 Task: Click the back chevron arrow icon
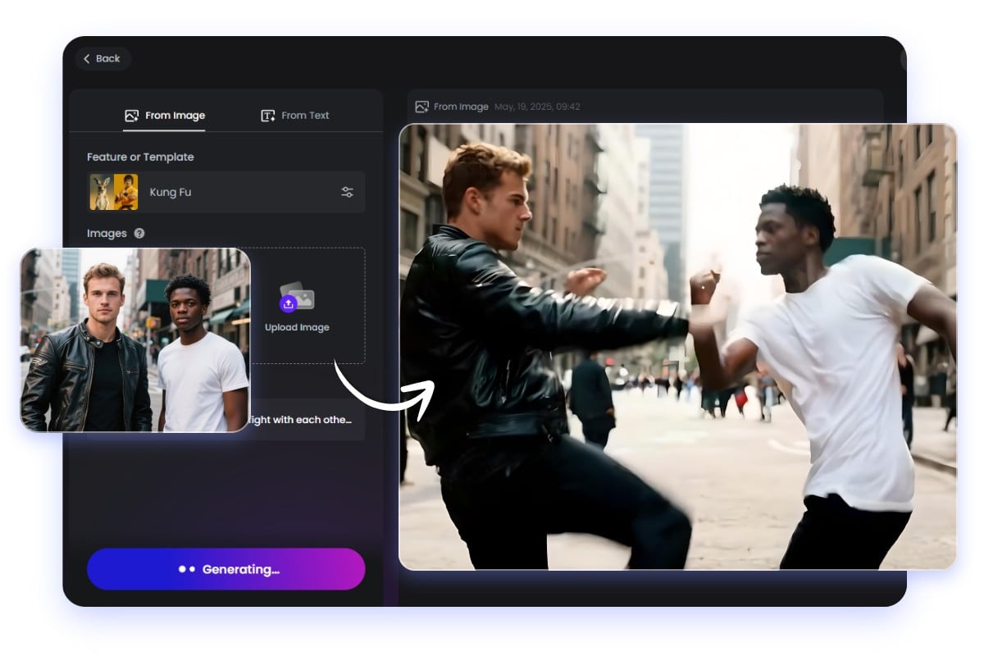(x=88, y=58)
